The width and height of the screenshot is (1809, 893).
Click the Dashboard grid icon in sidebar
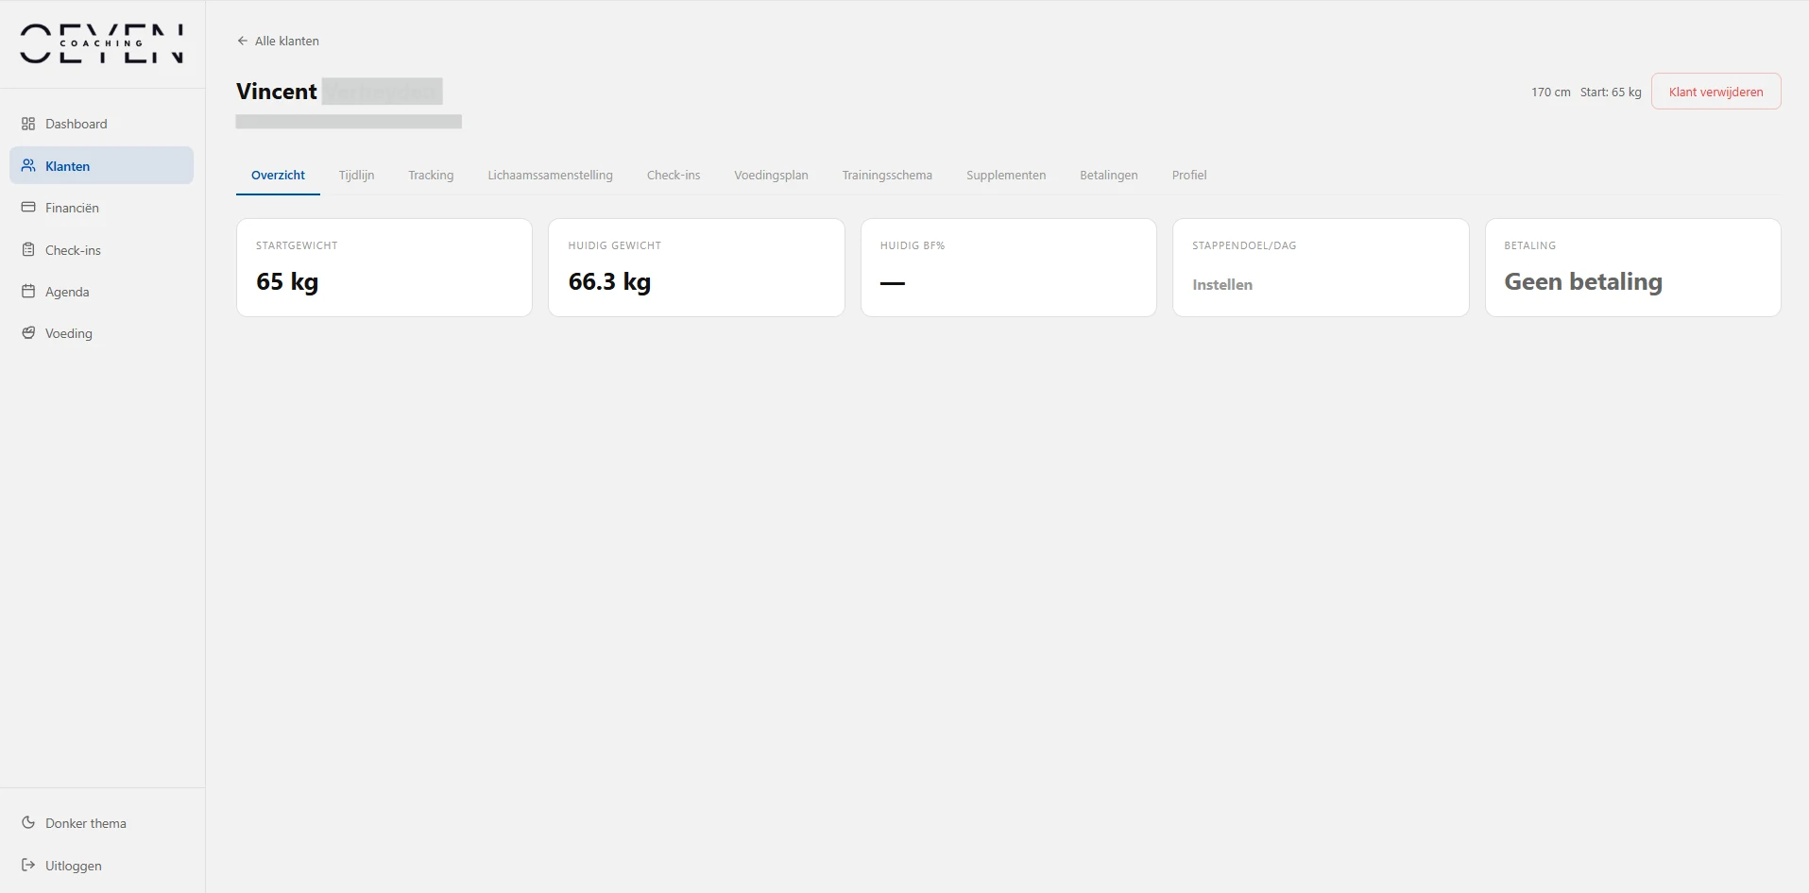pyautogui.click(x=28, y=124)
